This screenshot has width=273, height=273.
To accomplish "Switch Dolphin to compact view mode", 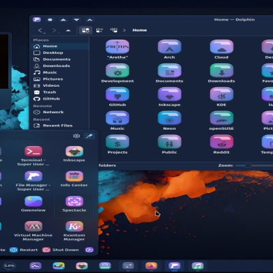I will click(100, 30).
